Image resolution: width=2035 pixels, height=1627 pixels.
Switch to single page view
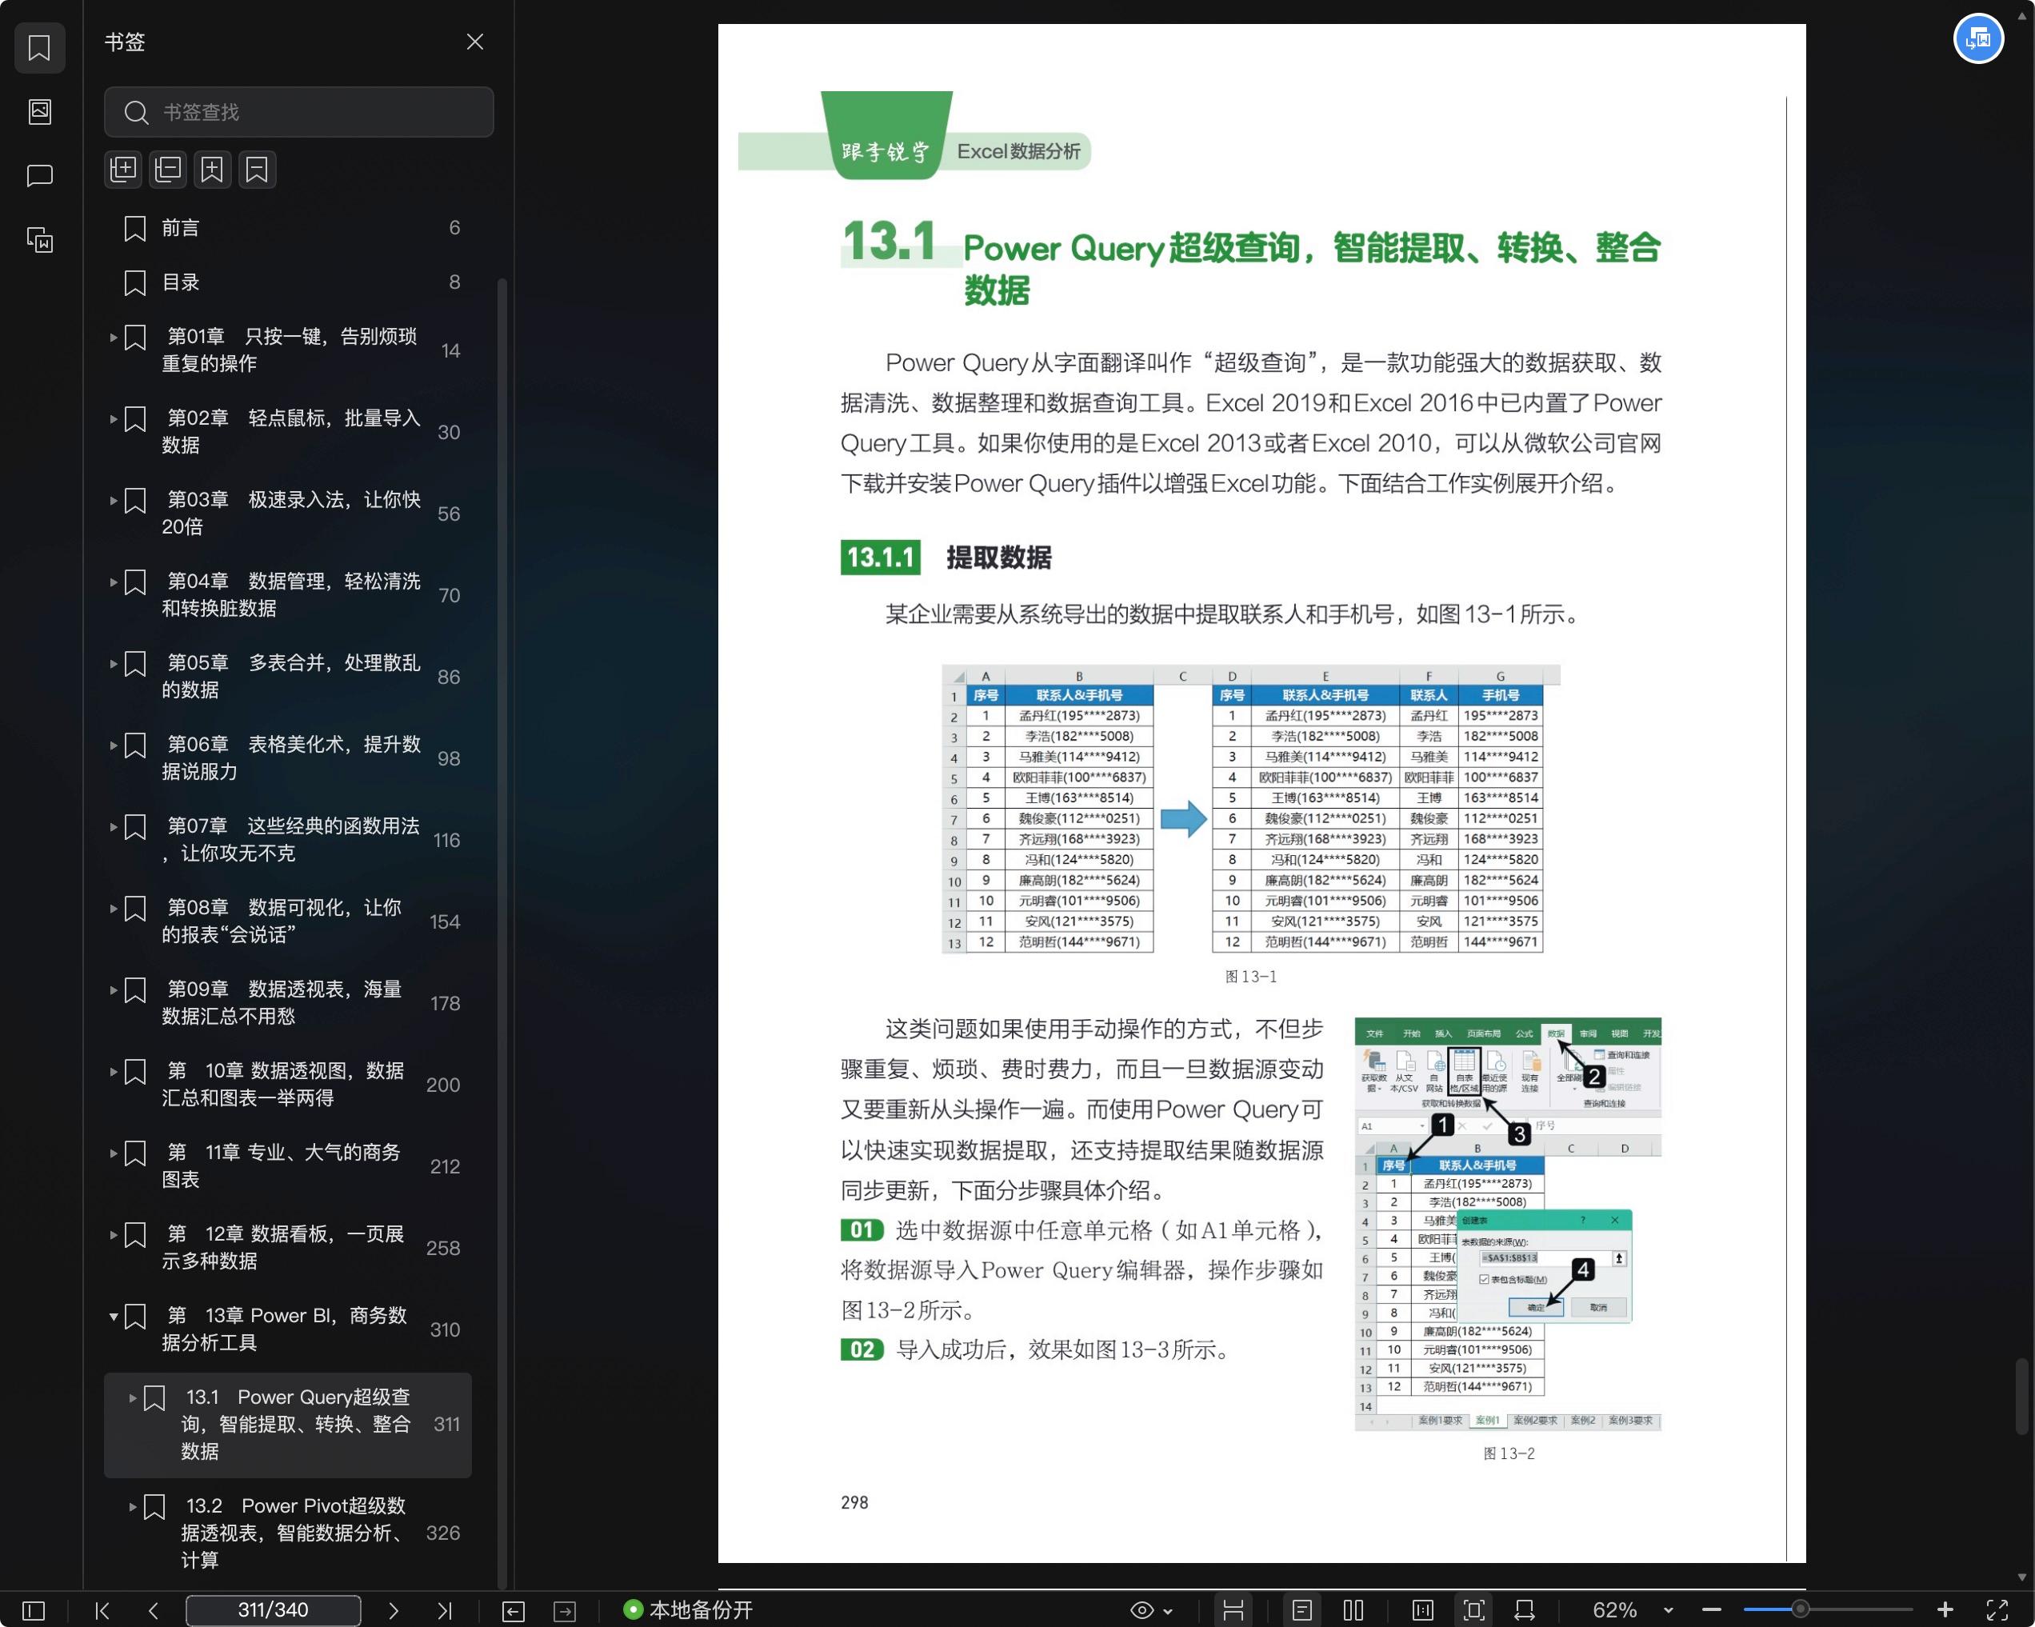point(1301,1610)
